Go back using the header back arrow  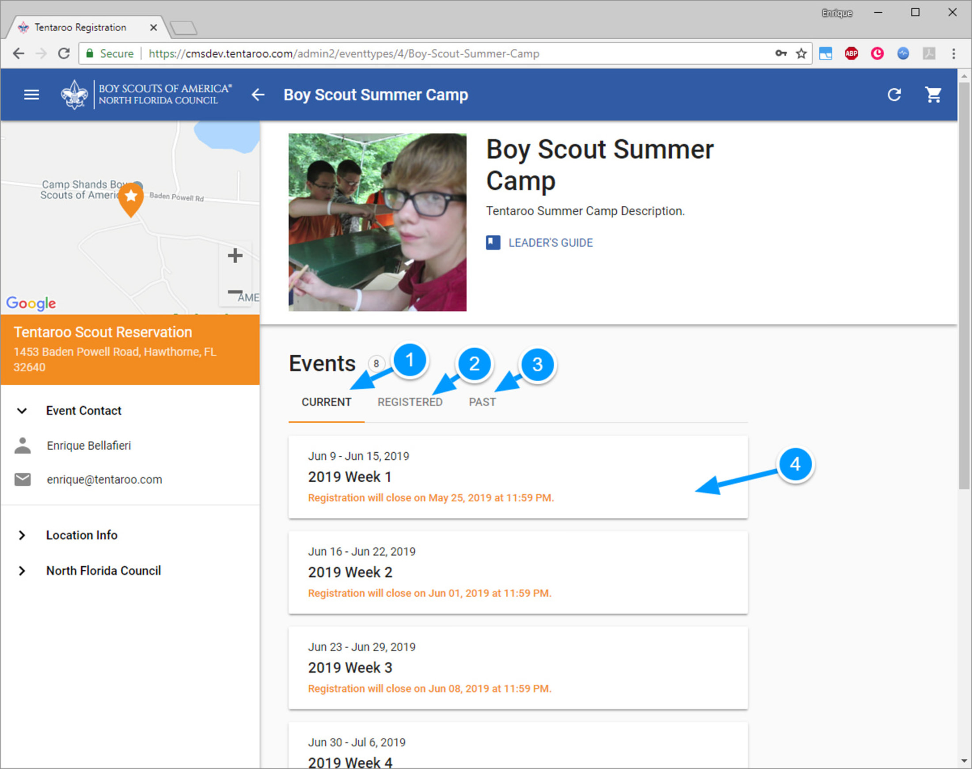(x=258, y=95)
